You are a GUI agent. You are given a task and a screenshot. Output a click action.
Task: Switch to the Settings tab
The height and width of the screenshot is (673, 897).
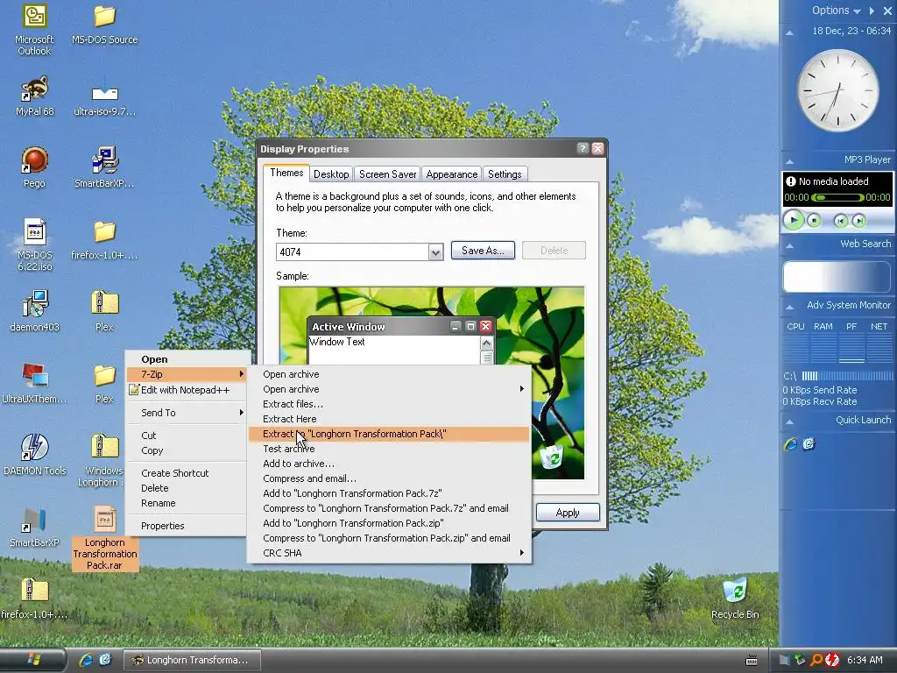tap(505, 174)
